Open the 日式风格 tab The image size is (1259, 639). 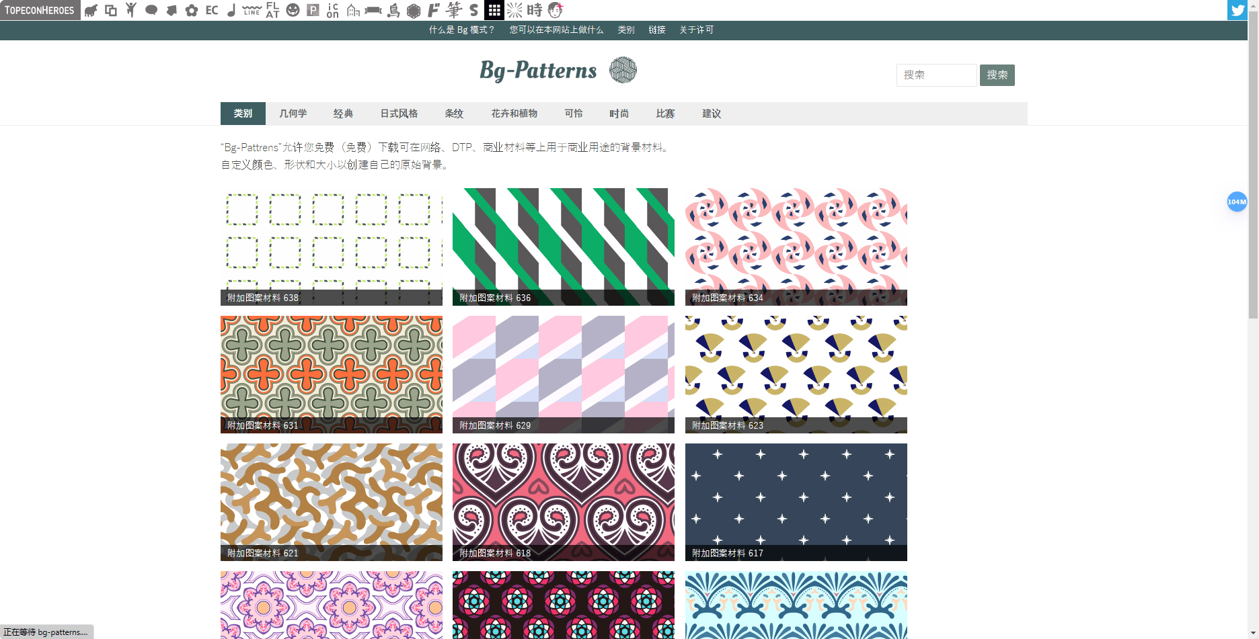coord(398,113)
